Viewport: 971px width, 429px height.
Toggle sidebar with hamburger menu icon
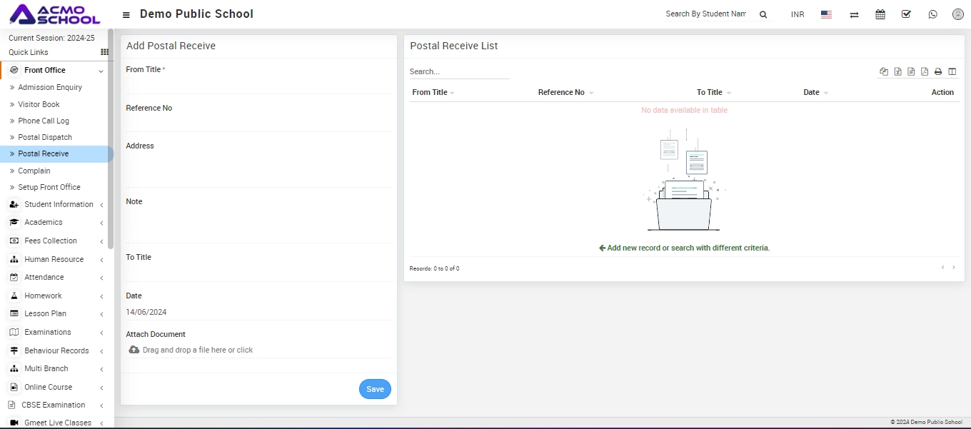pos(126,15)
